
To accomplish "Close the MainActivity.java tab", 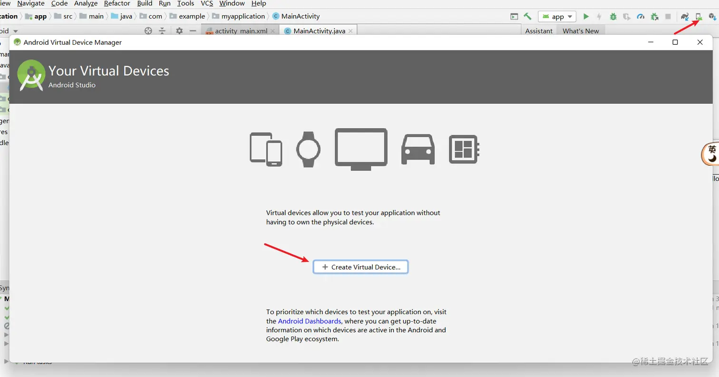I will point(350,31).
